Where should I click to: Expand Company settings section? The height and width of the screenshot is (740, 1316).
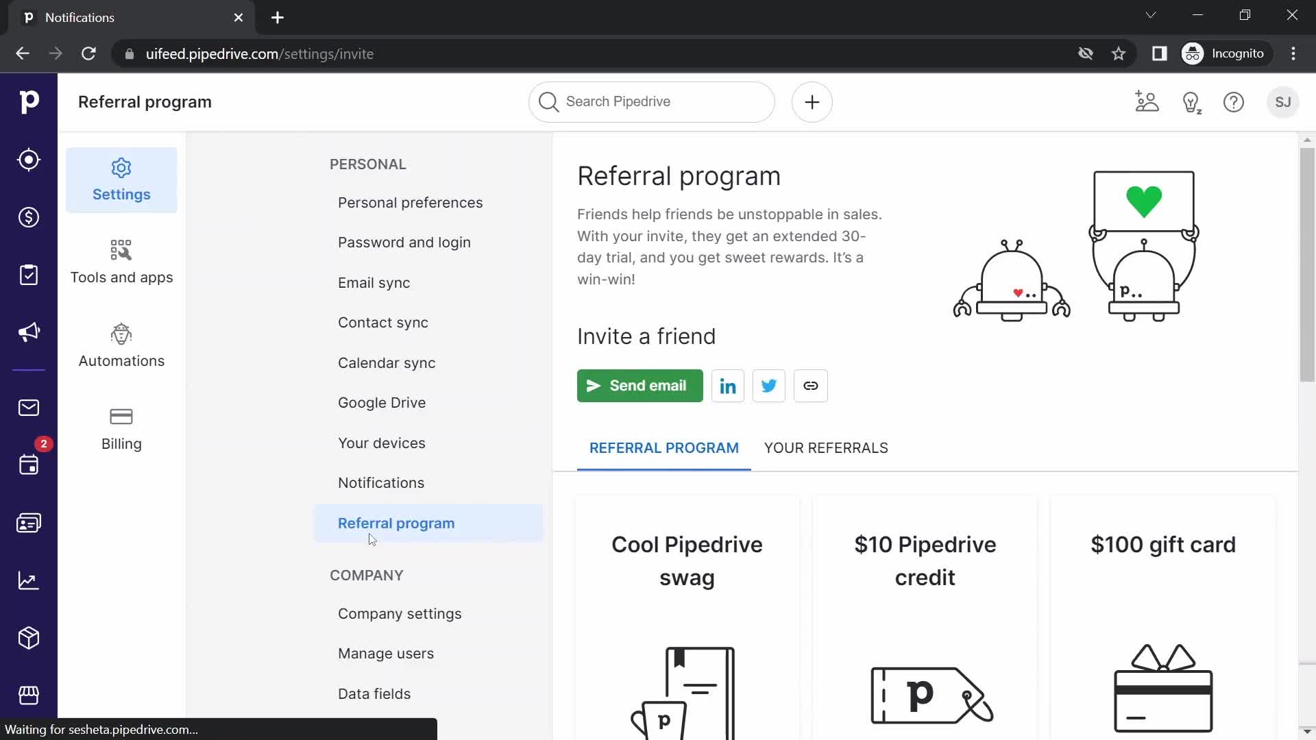(x=400, y=613)
